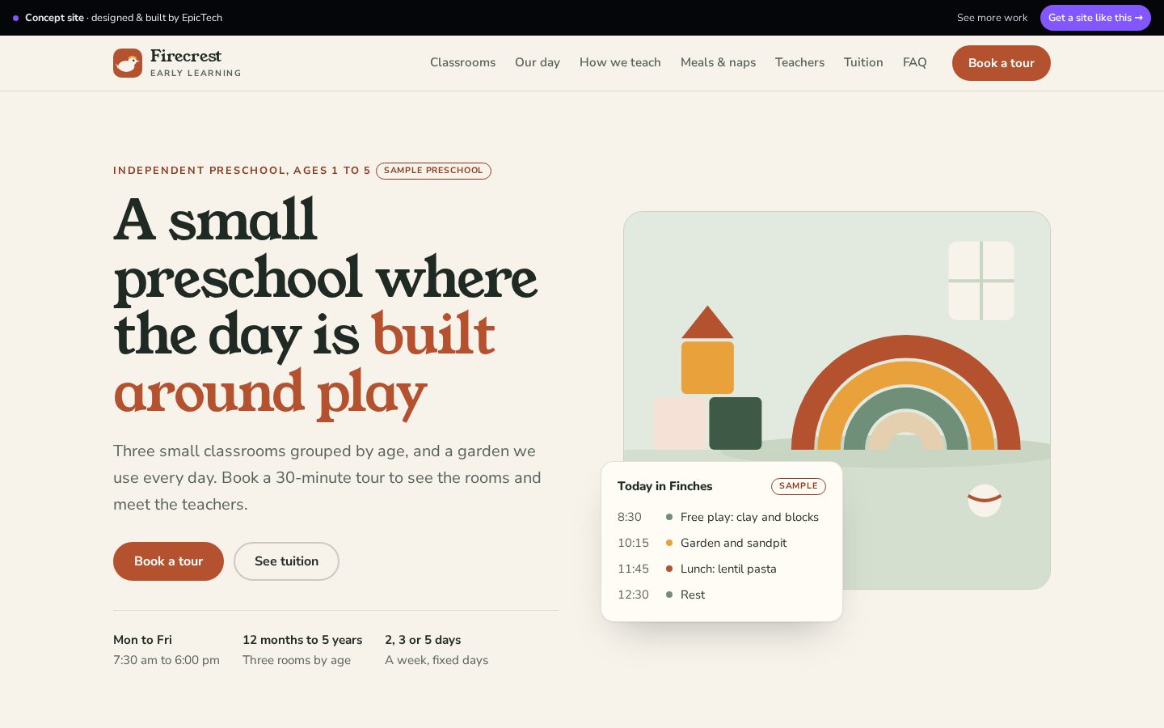Click the window illustration icon
Image resolution: width=1164 pixels, height=728 pixels.
[x=981, y=281]
